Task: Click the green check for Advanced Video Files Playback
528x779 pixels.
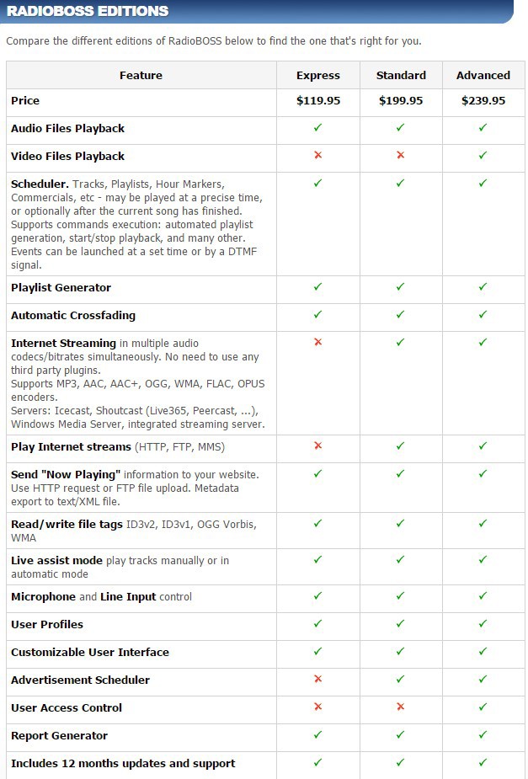Action: pos(483,155)
